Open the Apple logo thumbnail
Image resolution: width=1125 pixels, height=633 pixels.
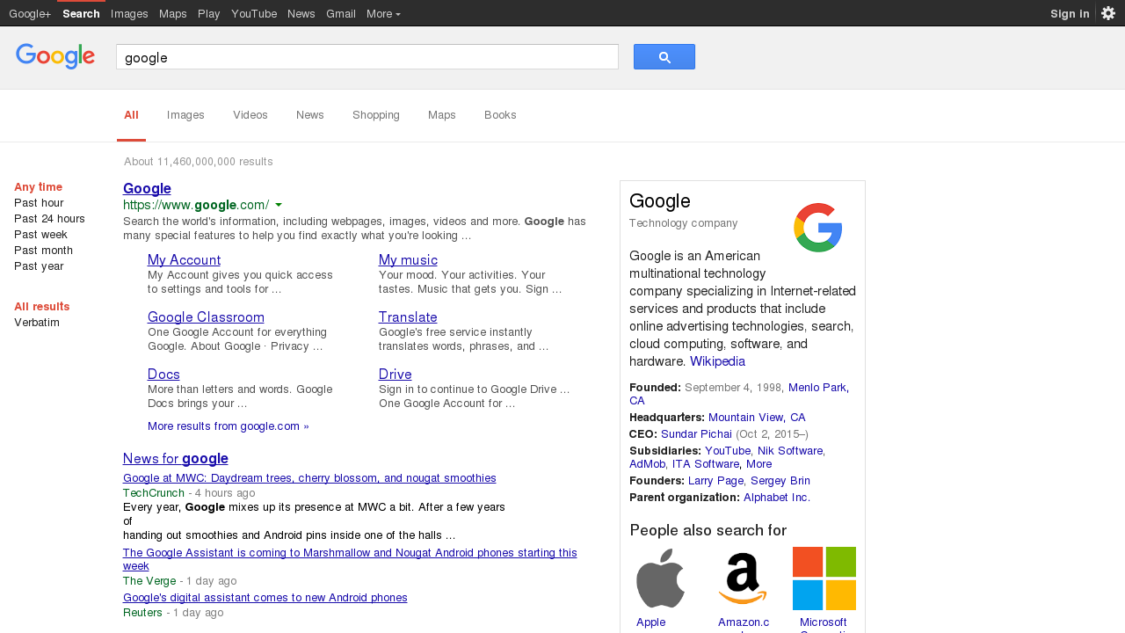point(661,578)
